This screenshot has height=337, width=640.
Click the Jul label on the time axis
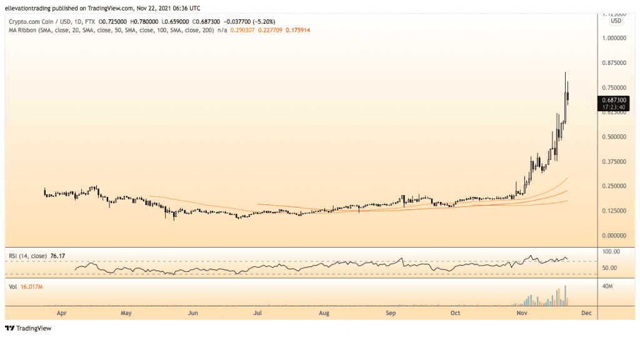tap(257, 313)
